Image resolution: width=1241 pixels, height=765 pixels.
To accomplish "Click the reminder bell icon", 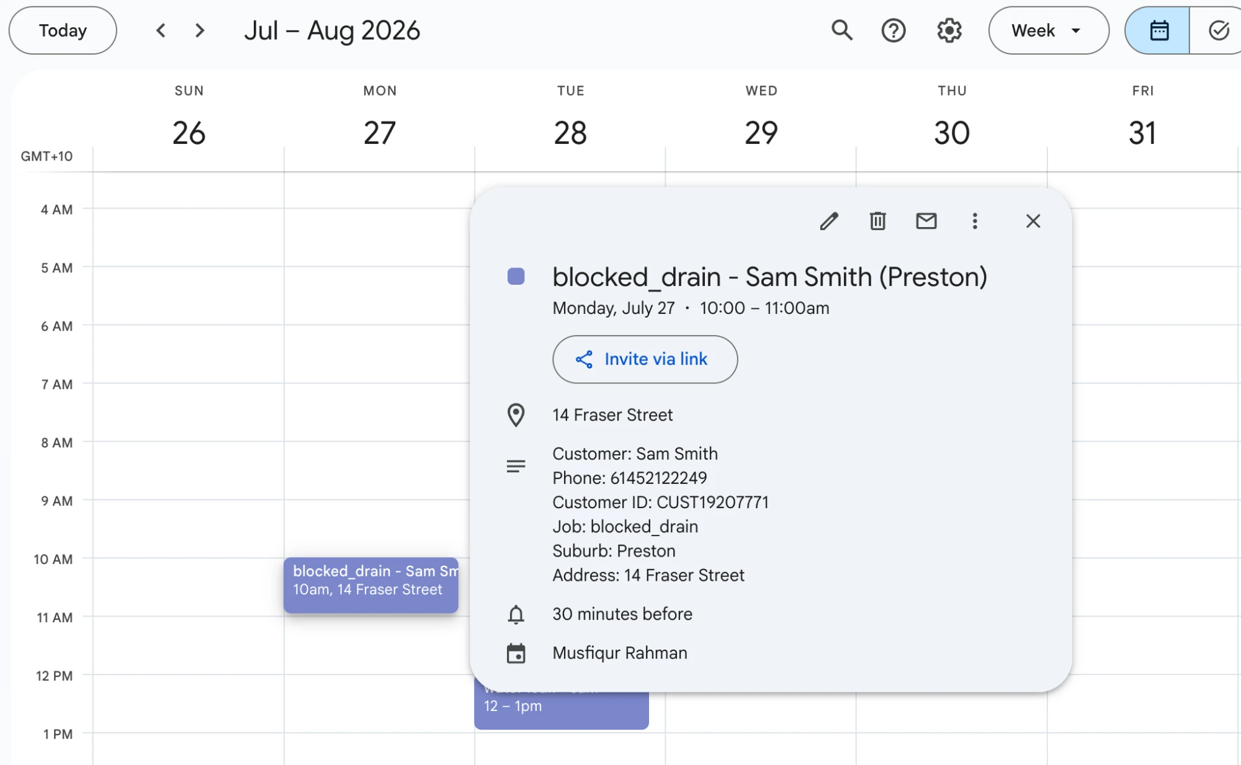I will (516, 614).
